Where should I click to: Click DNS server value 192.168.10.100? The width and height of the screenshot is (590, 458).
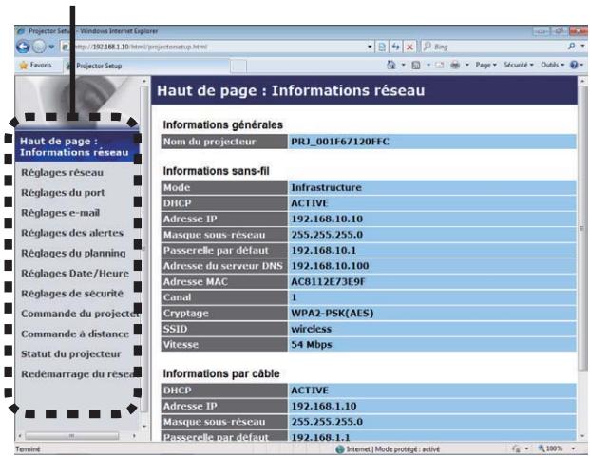330,266
